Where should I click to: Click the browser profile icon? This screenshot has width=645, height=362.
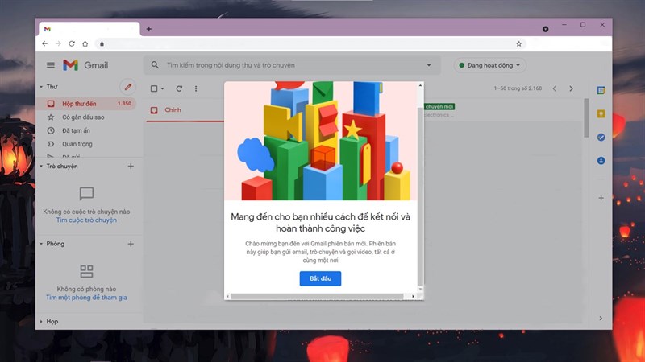546,29
